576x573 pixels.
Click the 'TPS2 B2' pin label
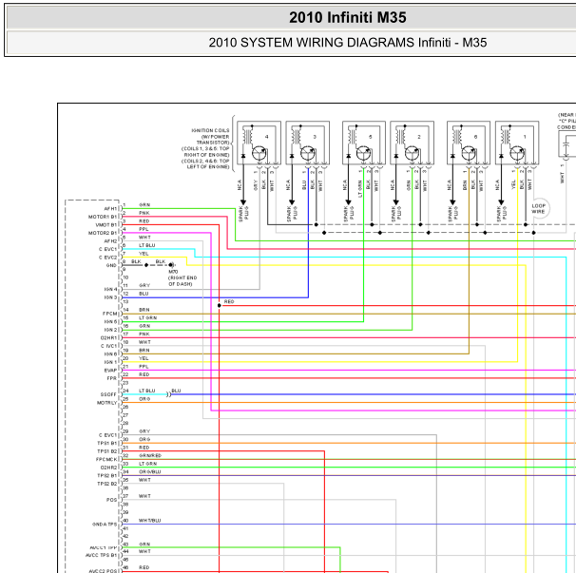tap(106, 484)
